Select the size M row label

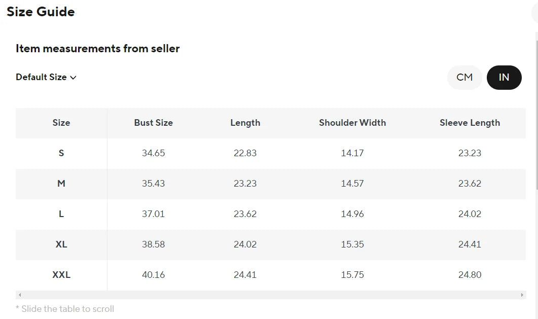point(61,184)
